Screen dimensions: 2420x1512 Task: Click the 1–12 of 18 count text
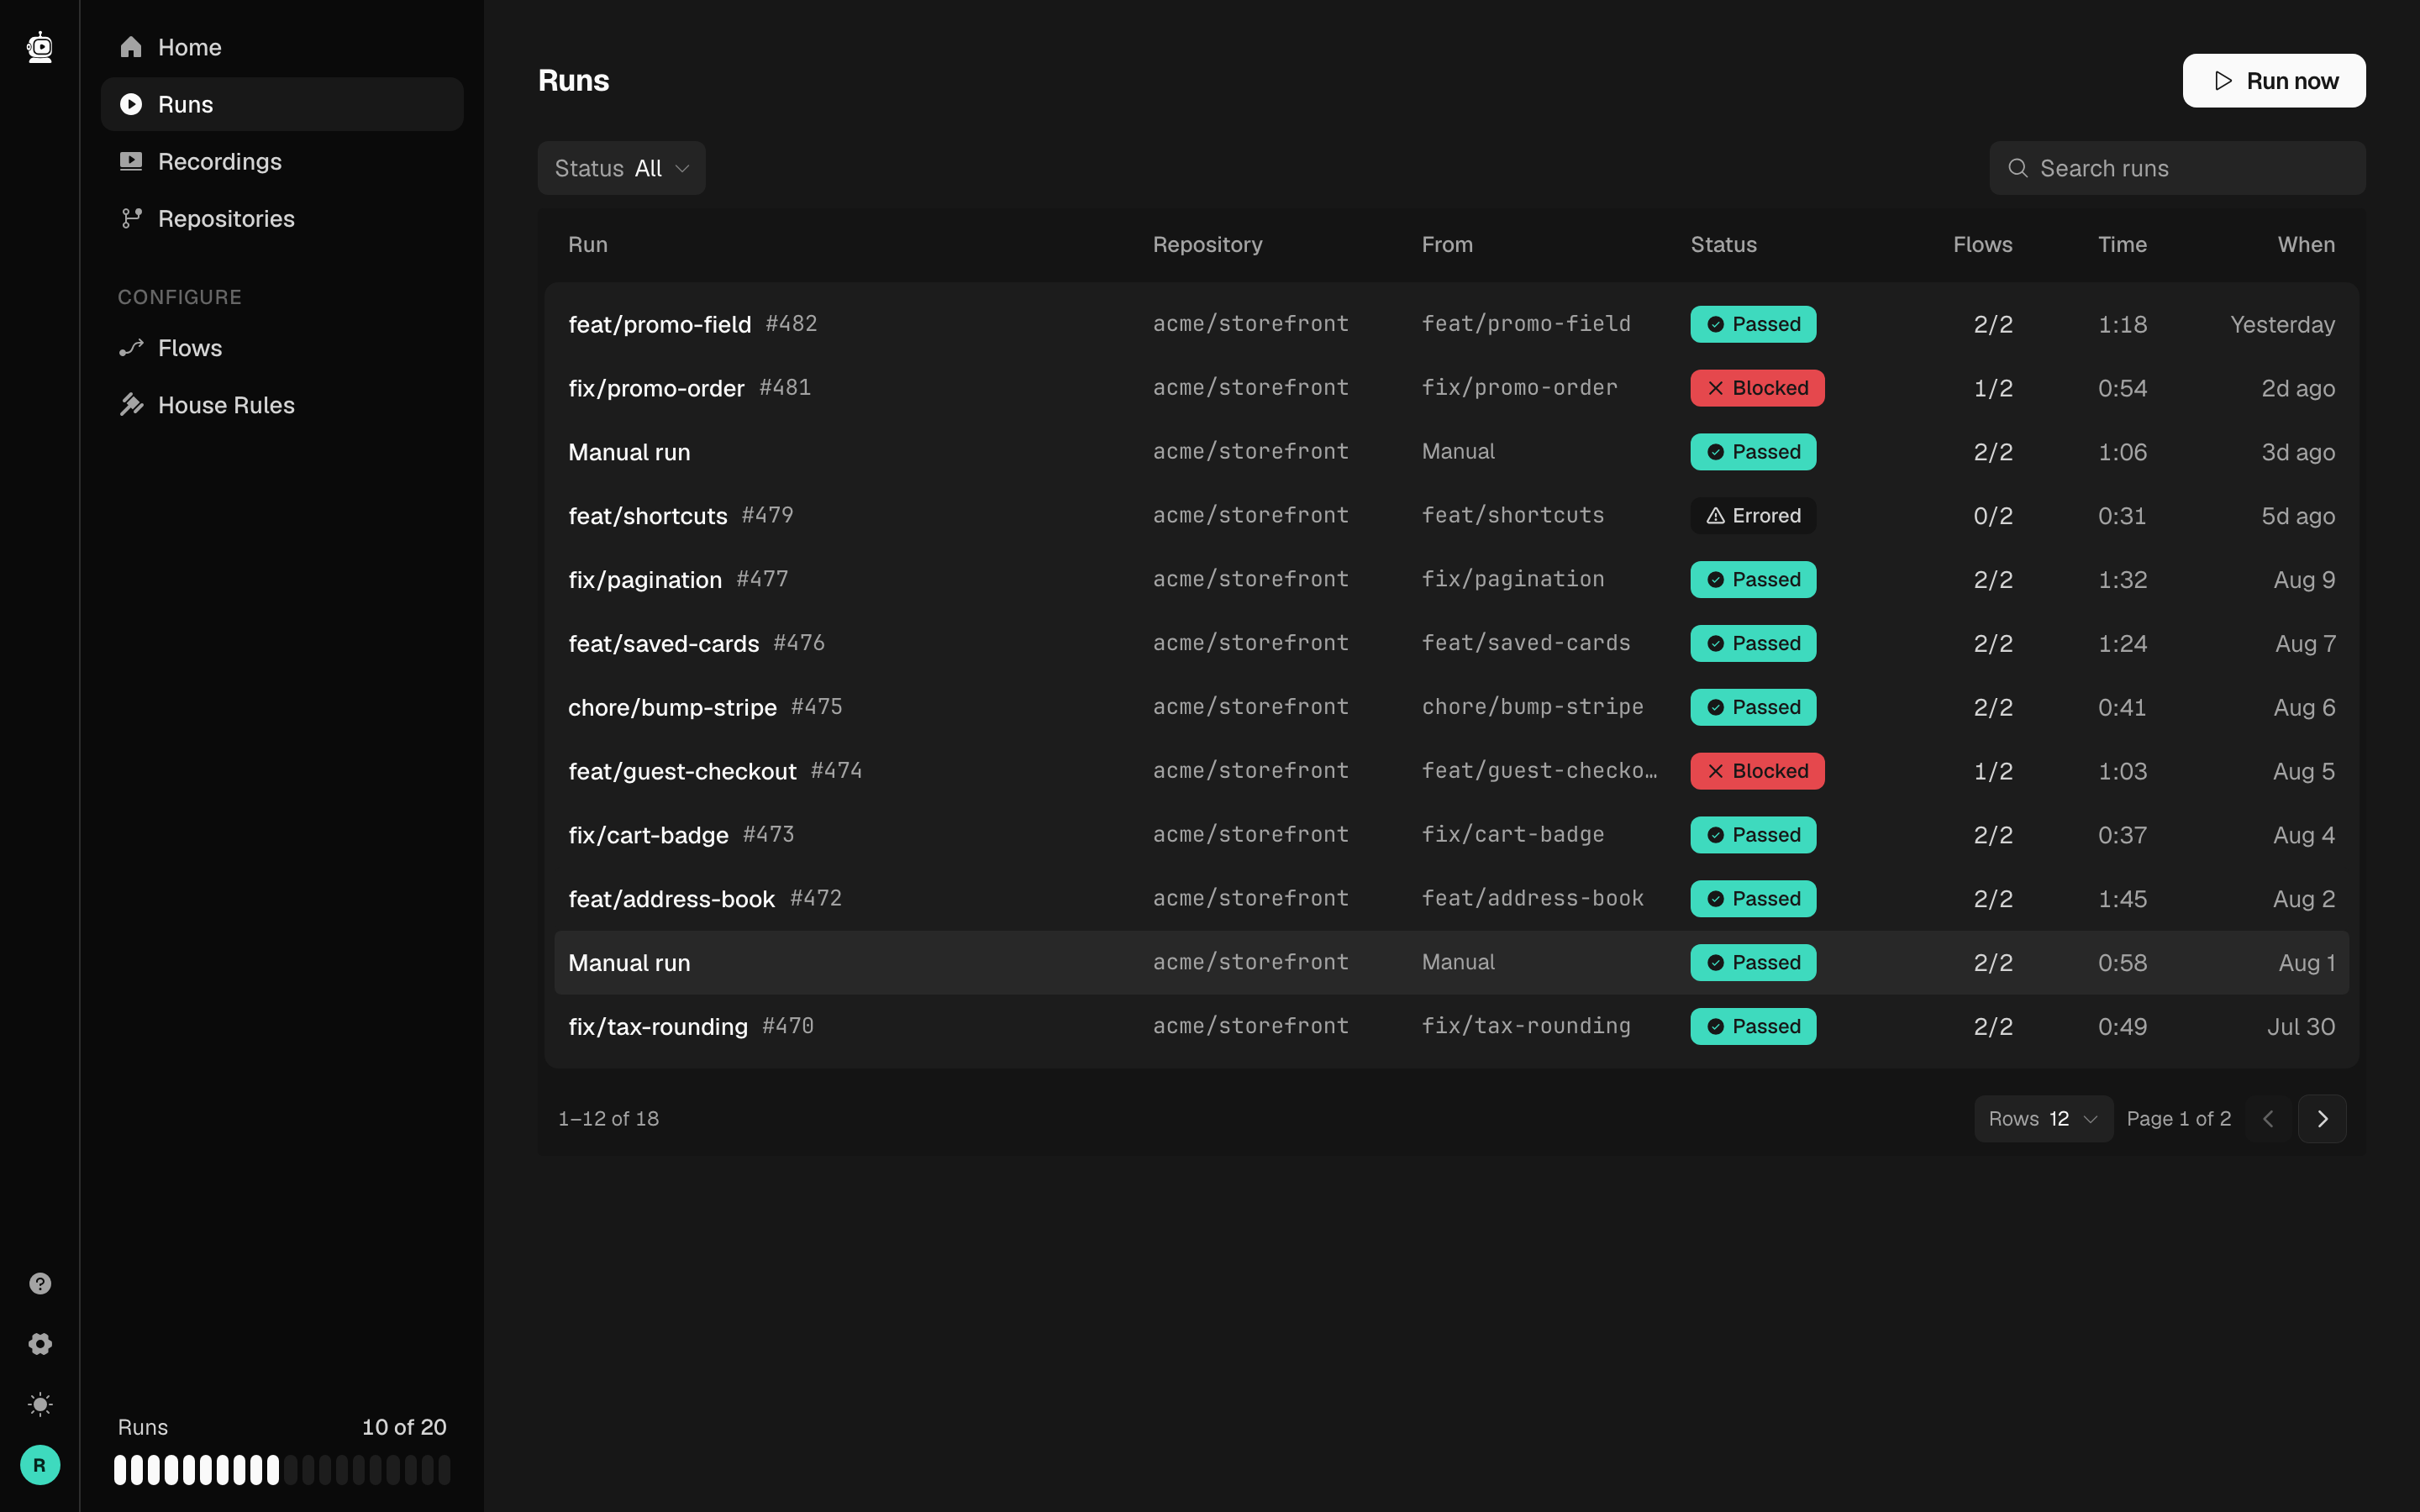(x=608, y=1118)
